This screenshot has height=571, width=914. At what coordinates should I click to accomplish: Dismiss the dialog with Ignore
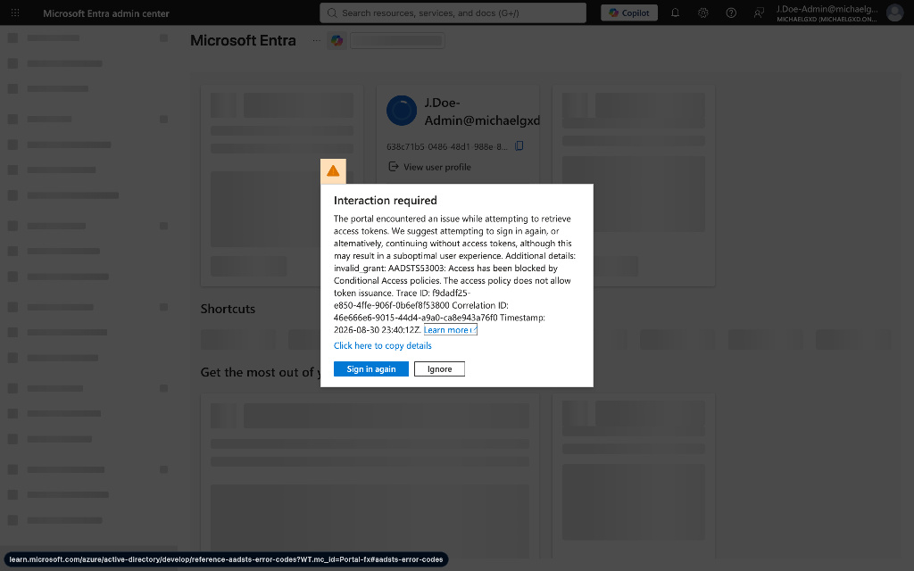click(439, 368)
